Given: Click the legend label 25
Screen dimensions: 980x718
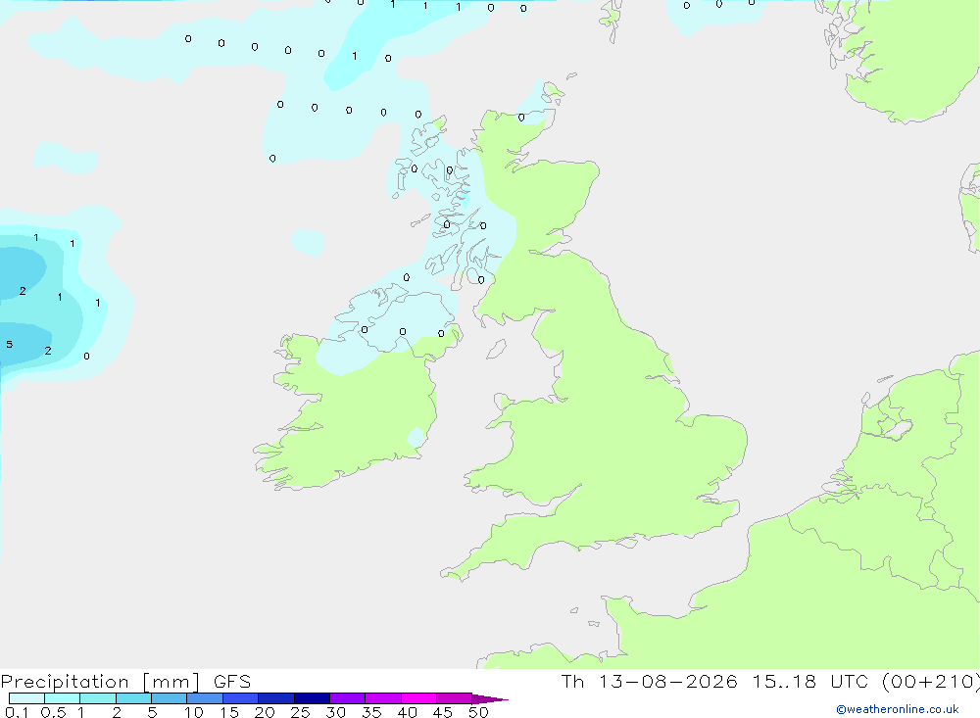Looking at the screenshot, I should (301, 712).
